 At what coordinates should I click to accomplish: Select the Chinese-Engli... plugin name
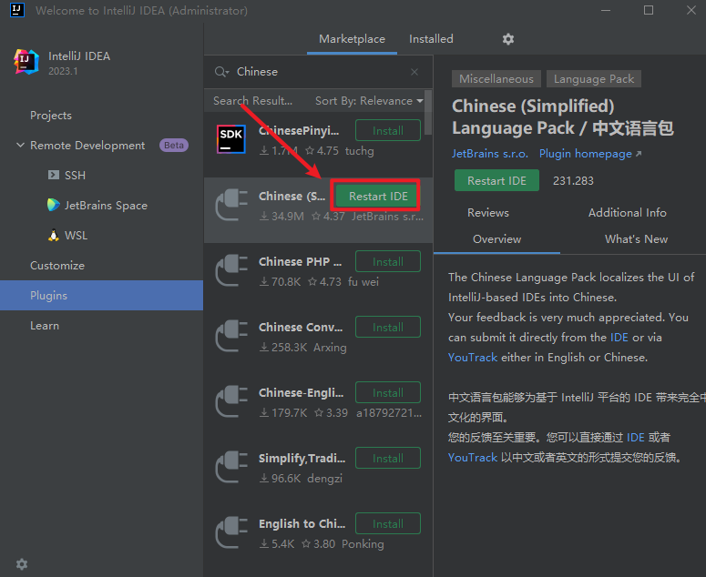(x=301, y=392)
